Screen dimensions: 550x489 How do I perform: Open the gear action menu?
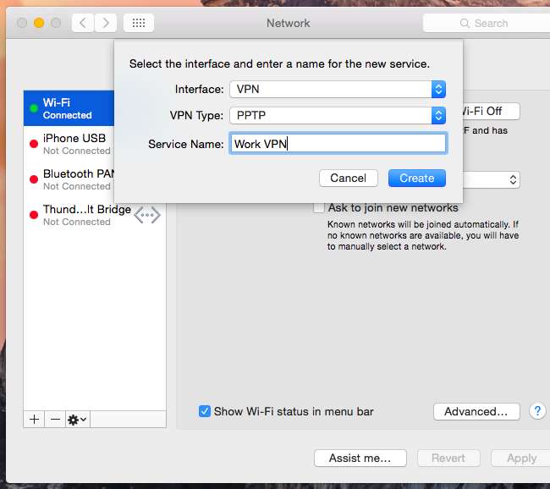pos(77,419)
